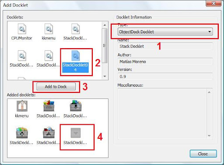This screenshot has height=165, width=224.
Task: Select StackDockl... beside kkmenu in Docklets list
Action: tap(75, 32)
